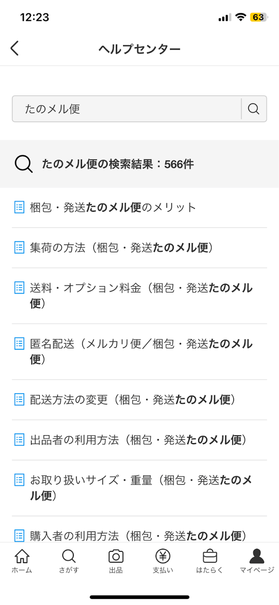
Task: Tap document icon beside 配送方法の変更
Action: [19, 399]
